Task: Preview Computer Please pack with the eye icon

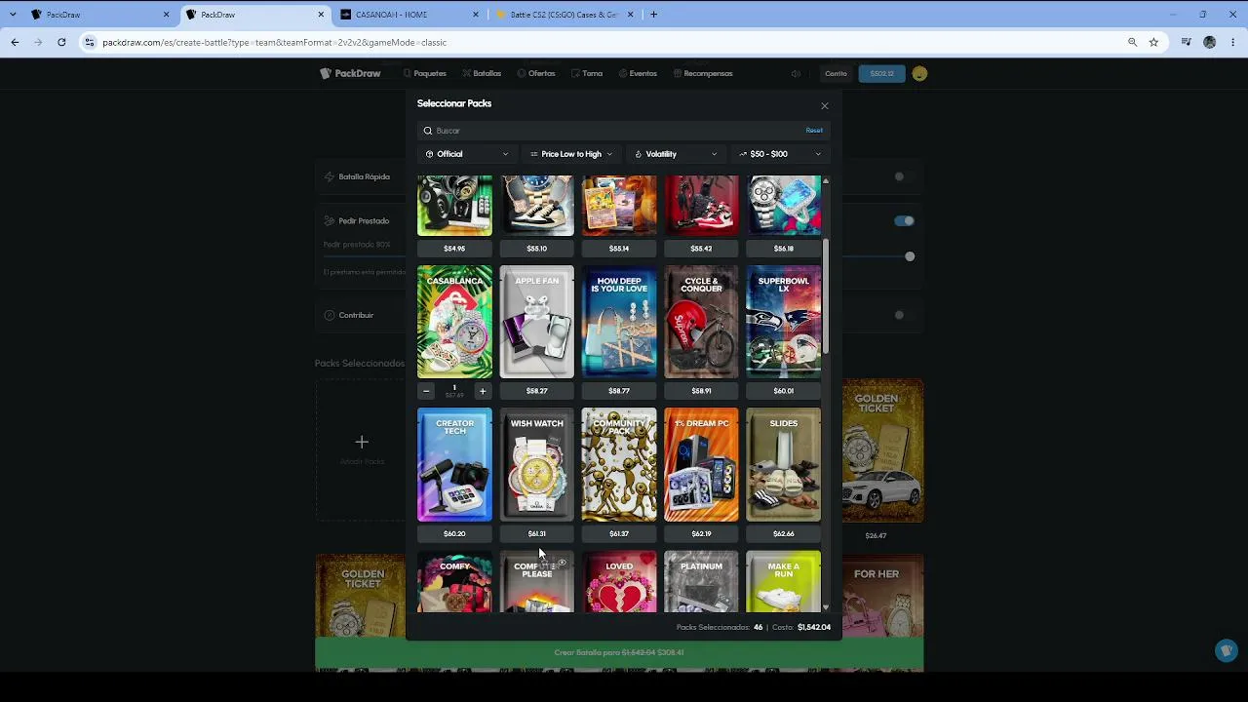Action: click(x=562, y=563)
